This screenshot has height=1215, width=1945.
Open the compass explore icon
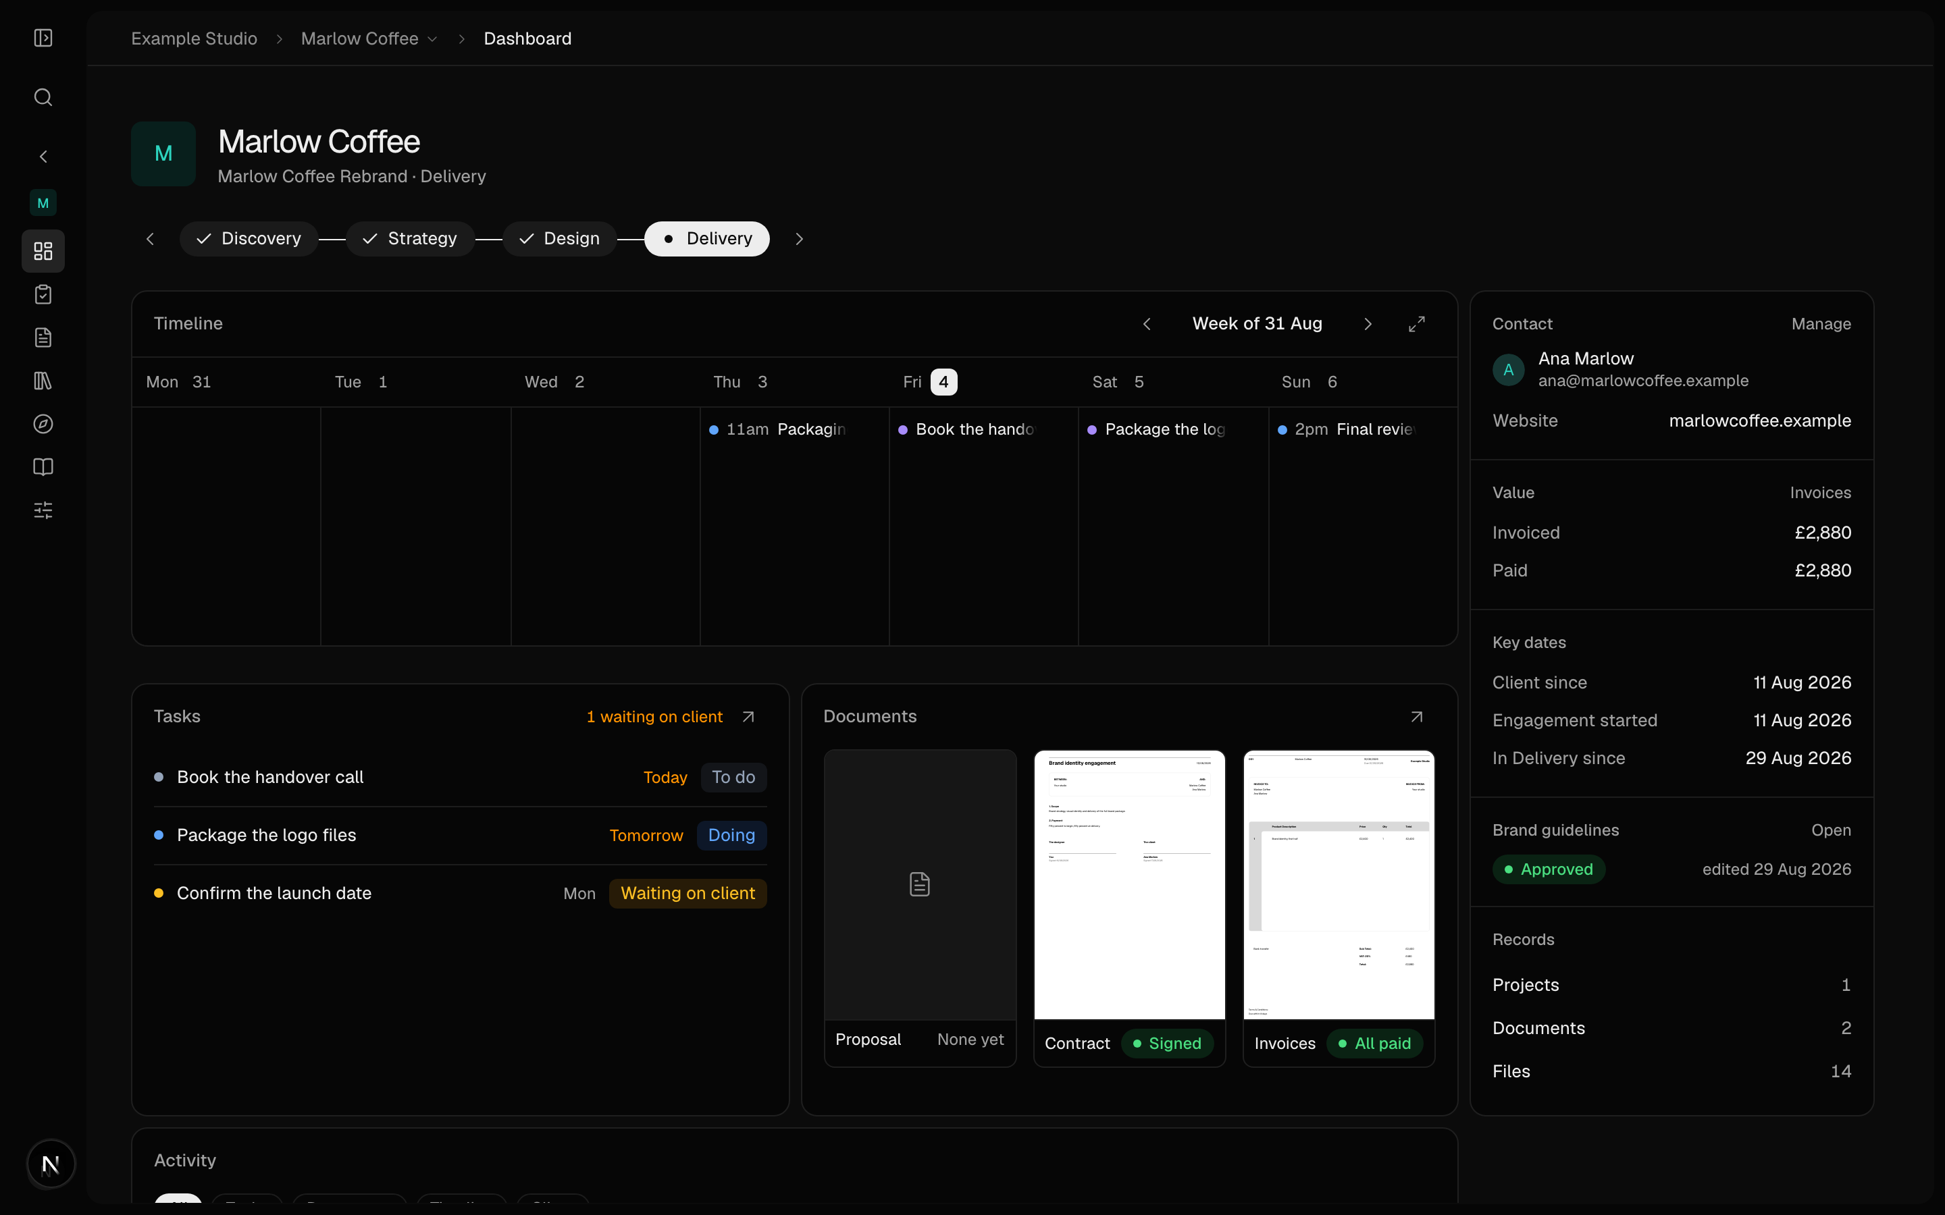pyautogui.click(x=43, y=425)
